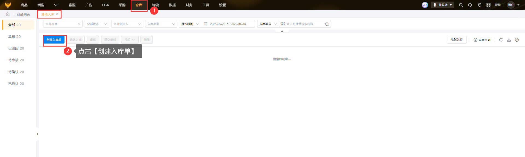Open 自定义列 column settings
The width and height of the screenshot is (525, 157).
point(482,40)
